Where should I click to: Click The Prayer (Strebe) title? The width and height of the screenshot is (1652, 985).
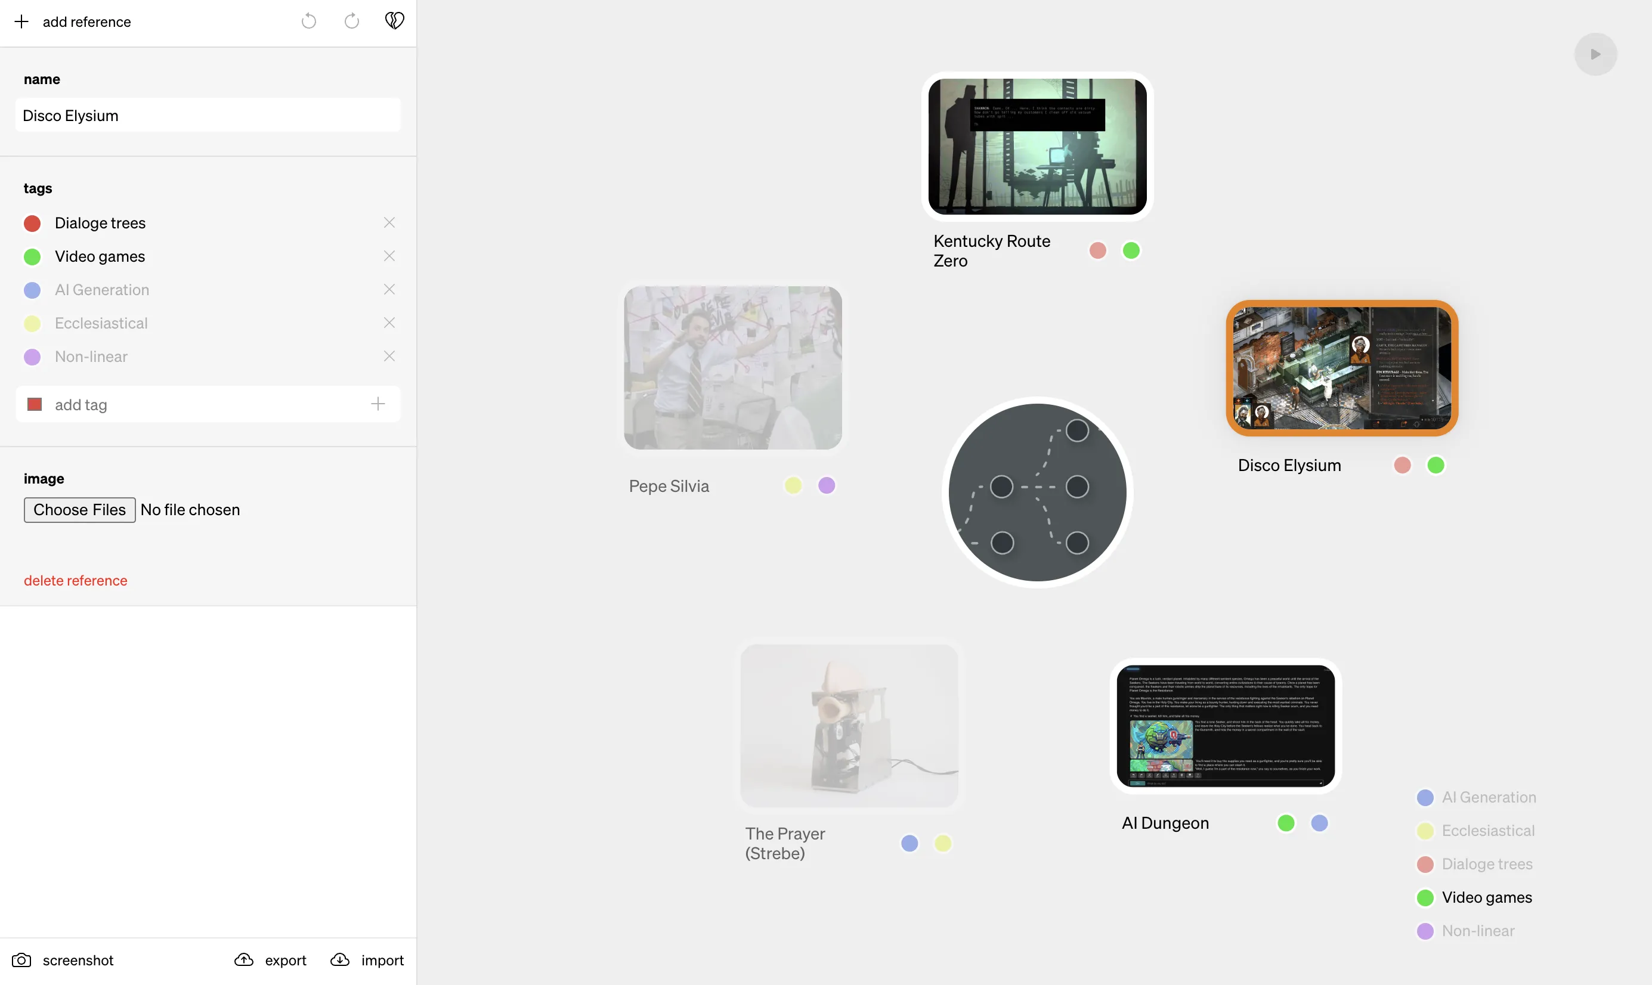[785, 844]
